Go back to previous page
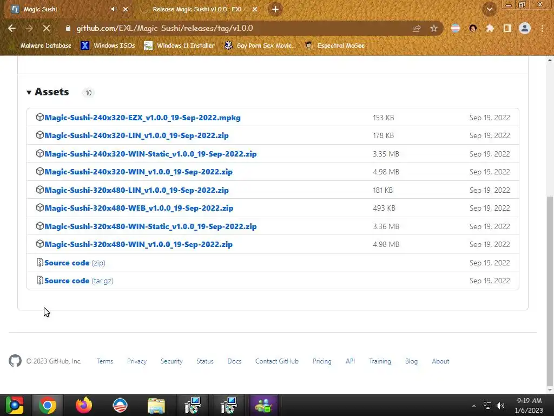 [12, 28]
